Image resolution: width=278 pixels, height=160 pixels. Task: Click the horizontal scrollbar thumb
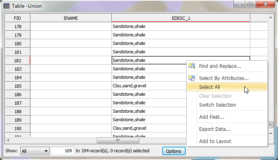tap(118, 141)
